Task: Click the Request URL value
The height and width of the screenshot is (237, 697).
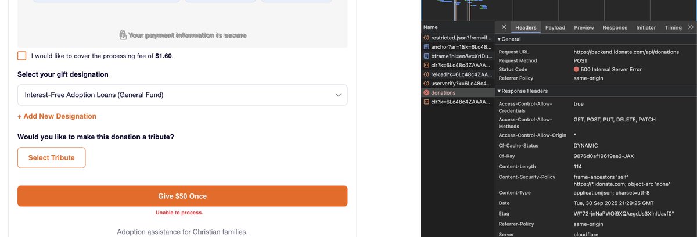Action: click(x=626, y=52)
